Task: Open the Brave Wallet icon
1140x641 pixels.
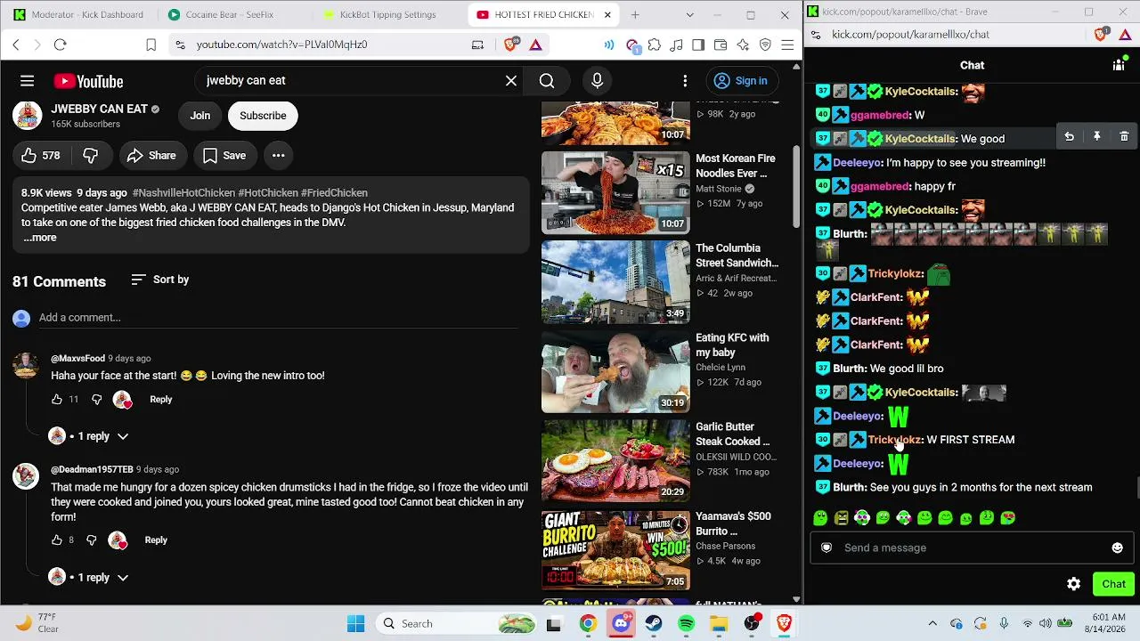Action: pos(721,45)
